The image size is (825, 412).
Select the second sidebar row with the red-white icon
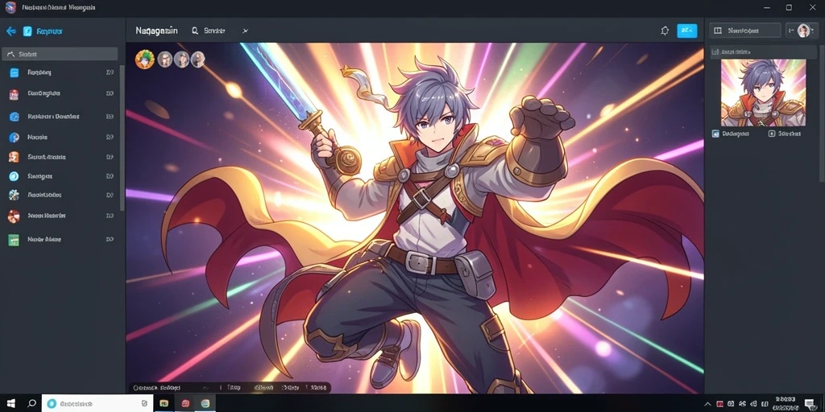tap(61, 93)
